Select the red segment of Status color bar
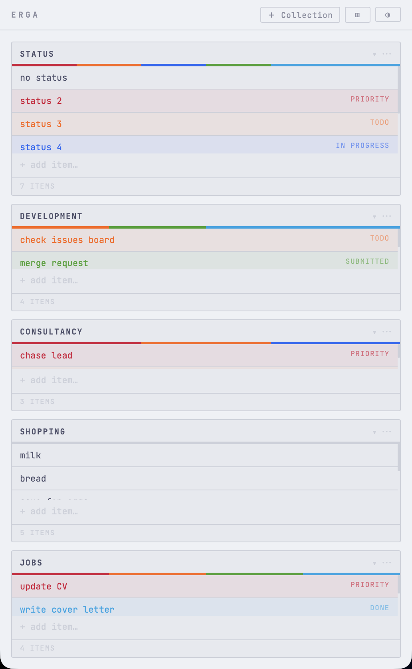The height and width of the screenshot is (669, 412). coord(44,65)
